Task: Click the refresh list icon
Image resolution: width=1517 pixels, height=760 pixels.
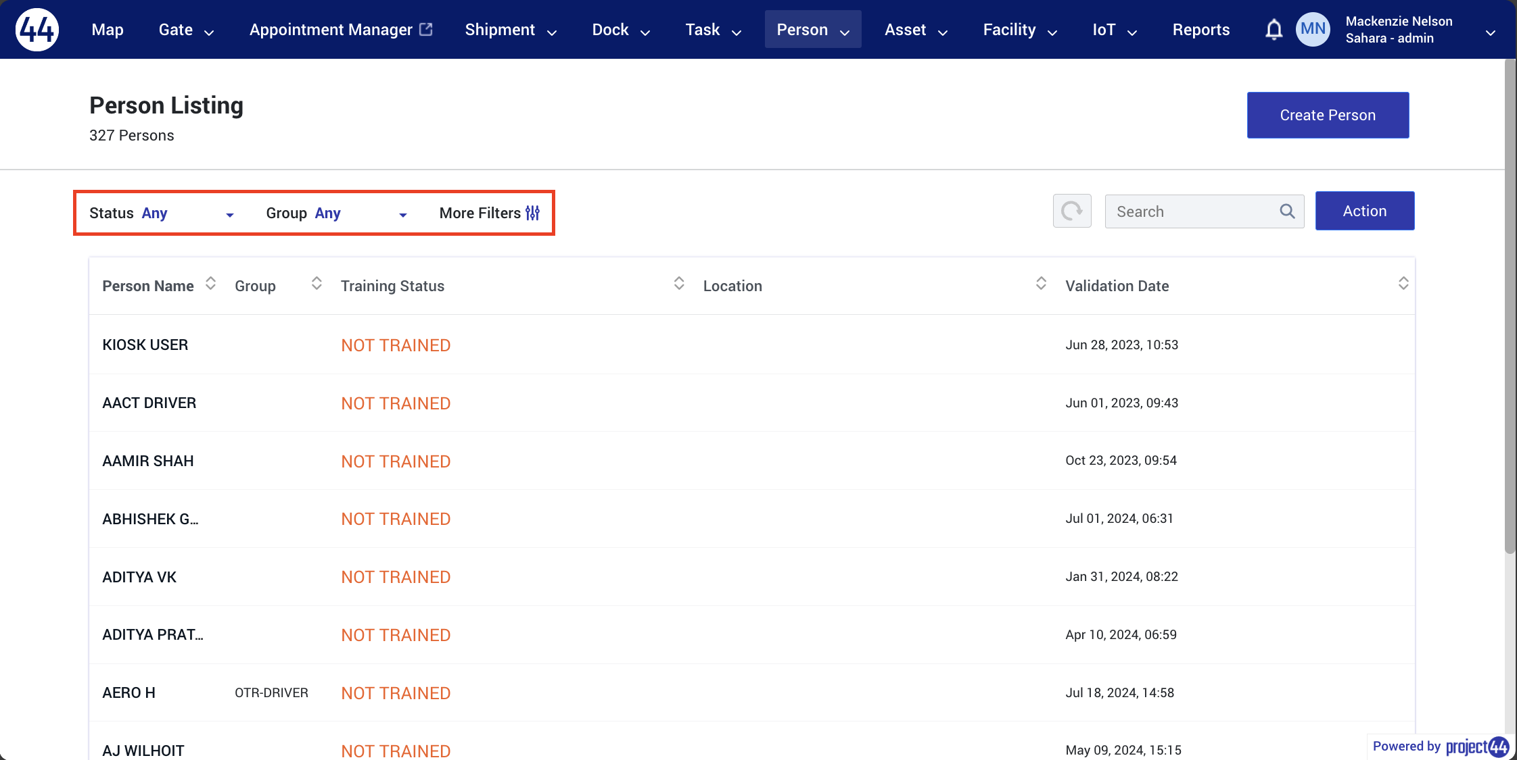Action: coord(1072,211)
